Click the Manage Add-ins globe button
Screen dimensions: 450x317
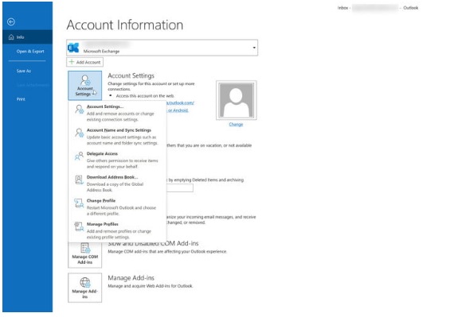point(85,288)
